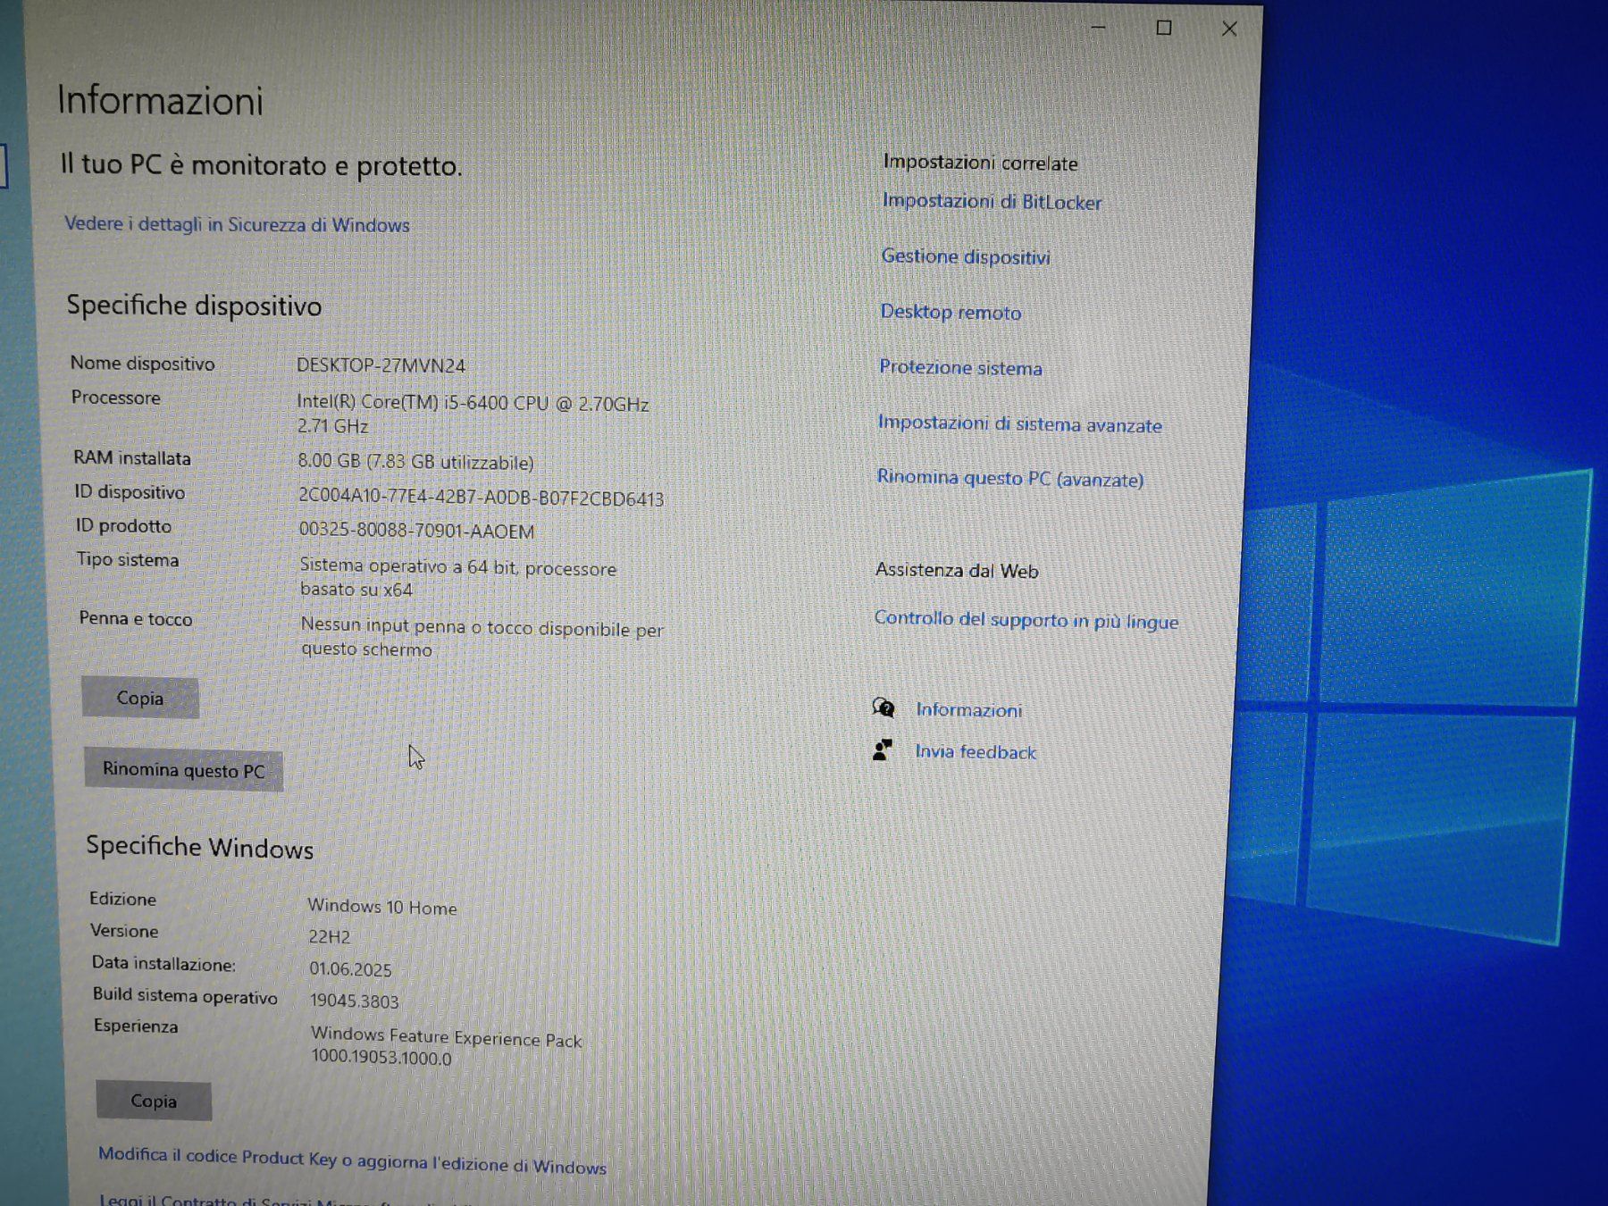The height and width of the screenshot is (1206, 1608).
Task: Click the Rinomina questo PC button
Action: click(x=183, y=769)
